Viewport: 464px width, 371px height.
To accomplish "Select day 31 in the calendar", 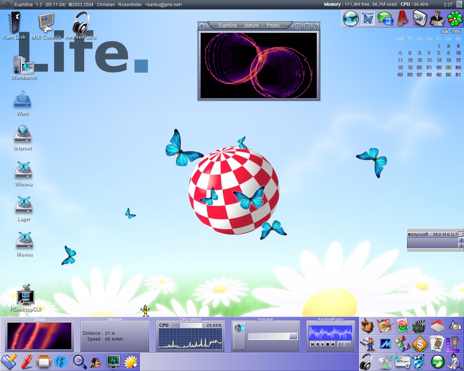I will click(458, 75).
